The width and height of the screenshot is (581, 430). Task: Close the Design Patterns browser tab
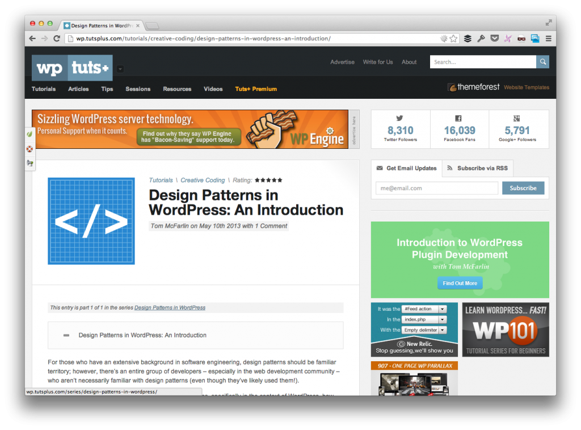pos(138,26)
